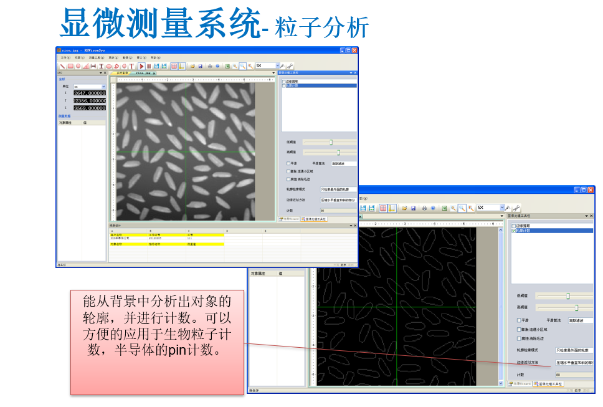Toggle the yellow ruler icon in the contour window
The height and width of the screenshot is (407, 603).
pos(391,208)
